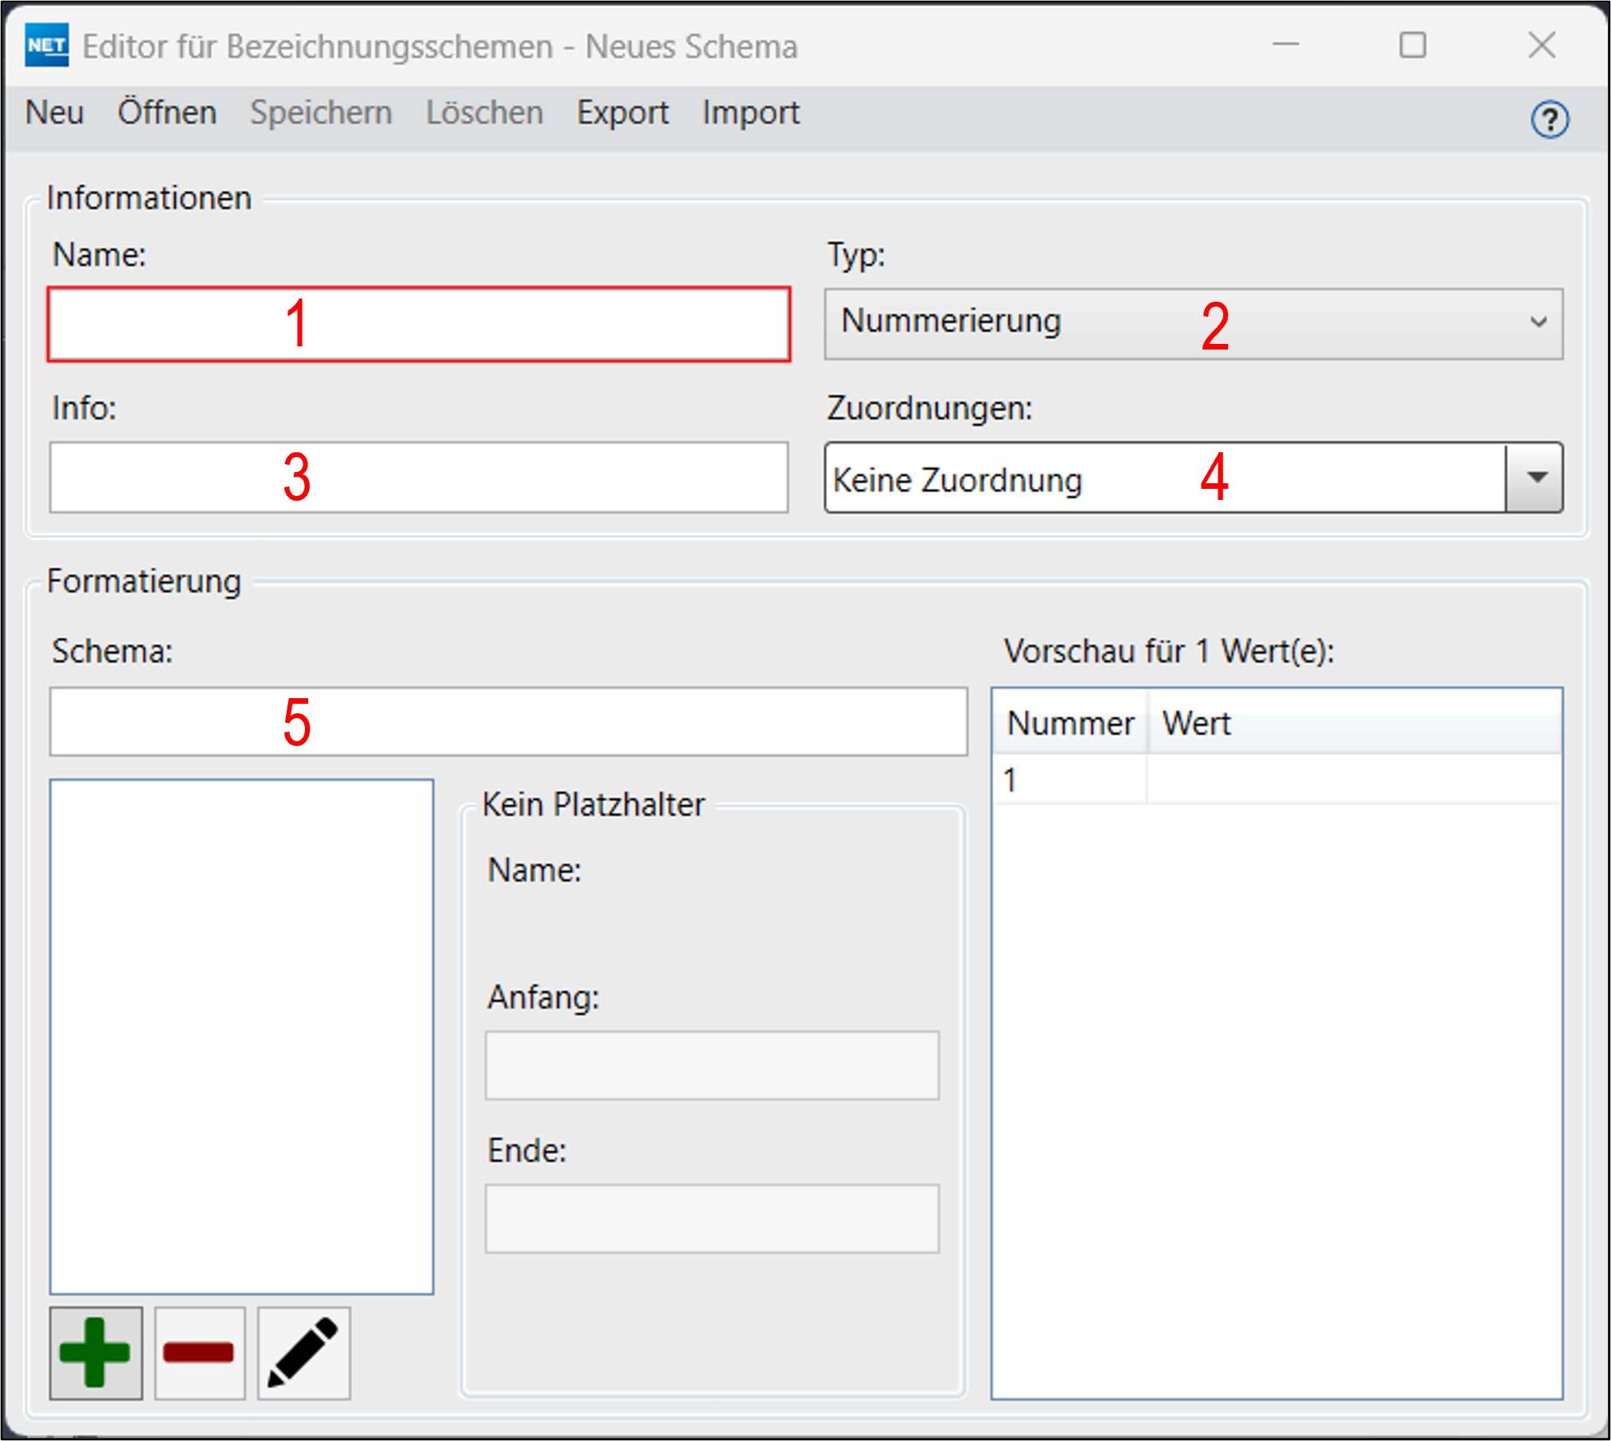The image size is (1611, 1441).
Task: Open help via the question mark icon
Action: [x=1549, y=120]
